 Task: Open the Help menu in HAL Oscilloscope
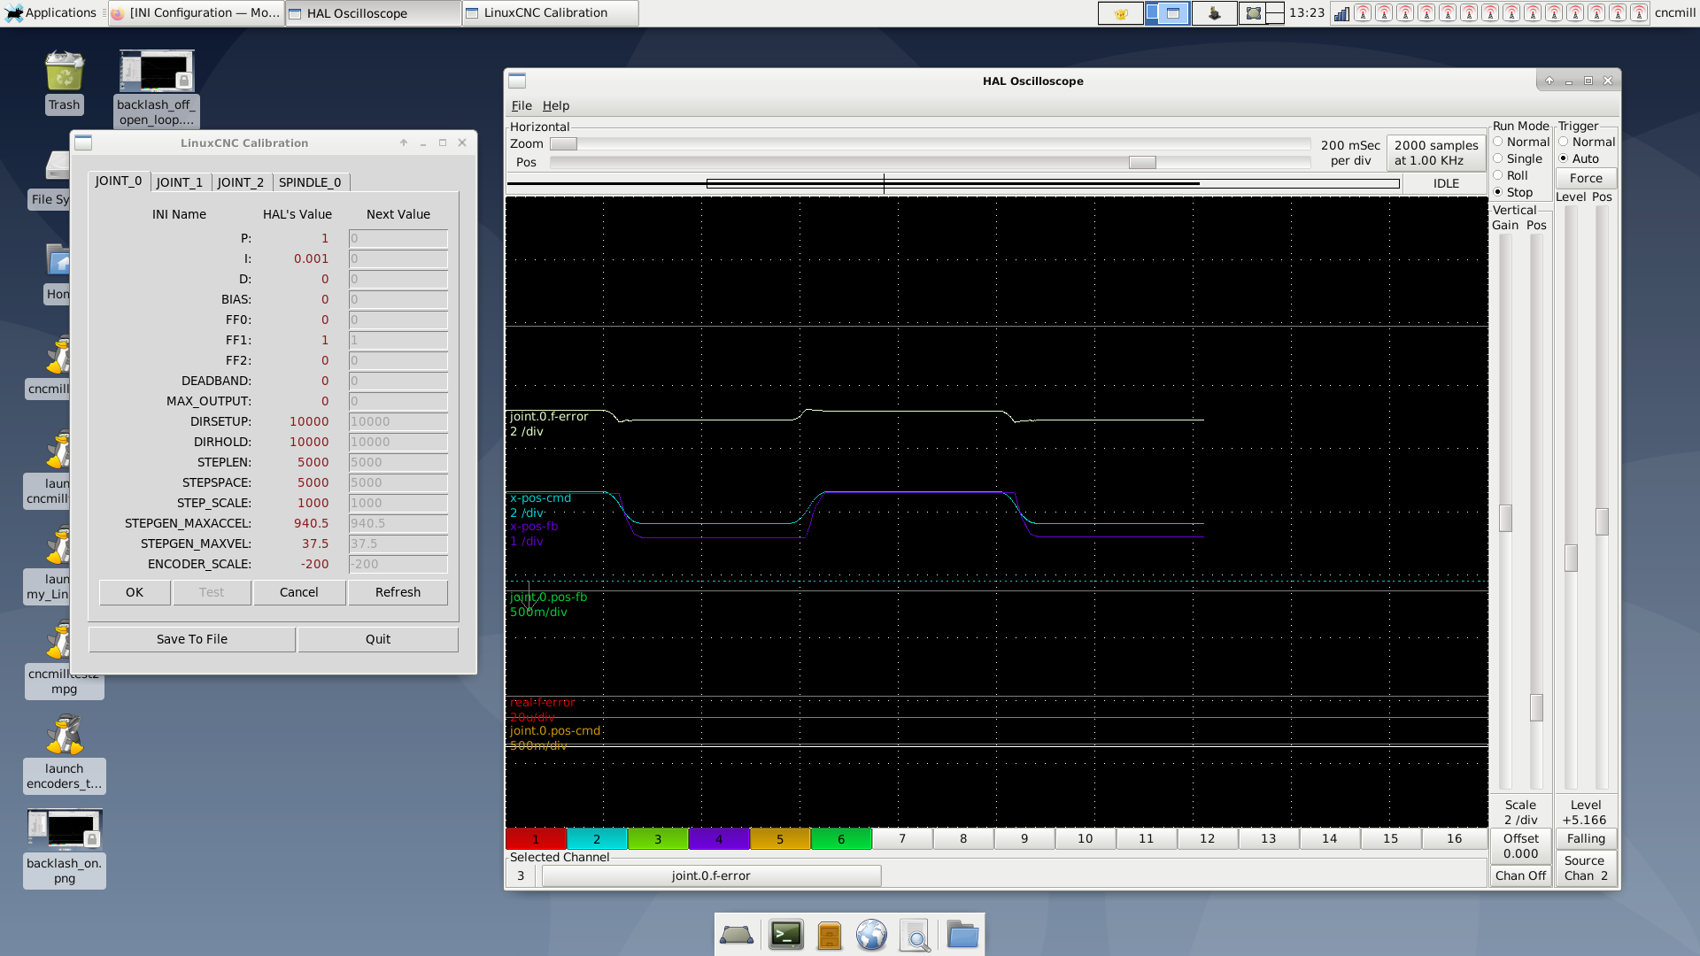(556, 105)
